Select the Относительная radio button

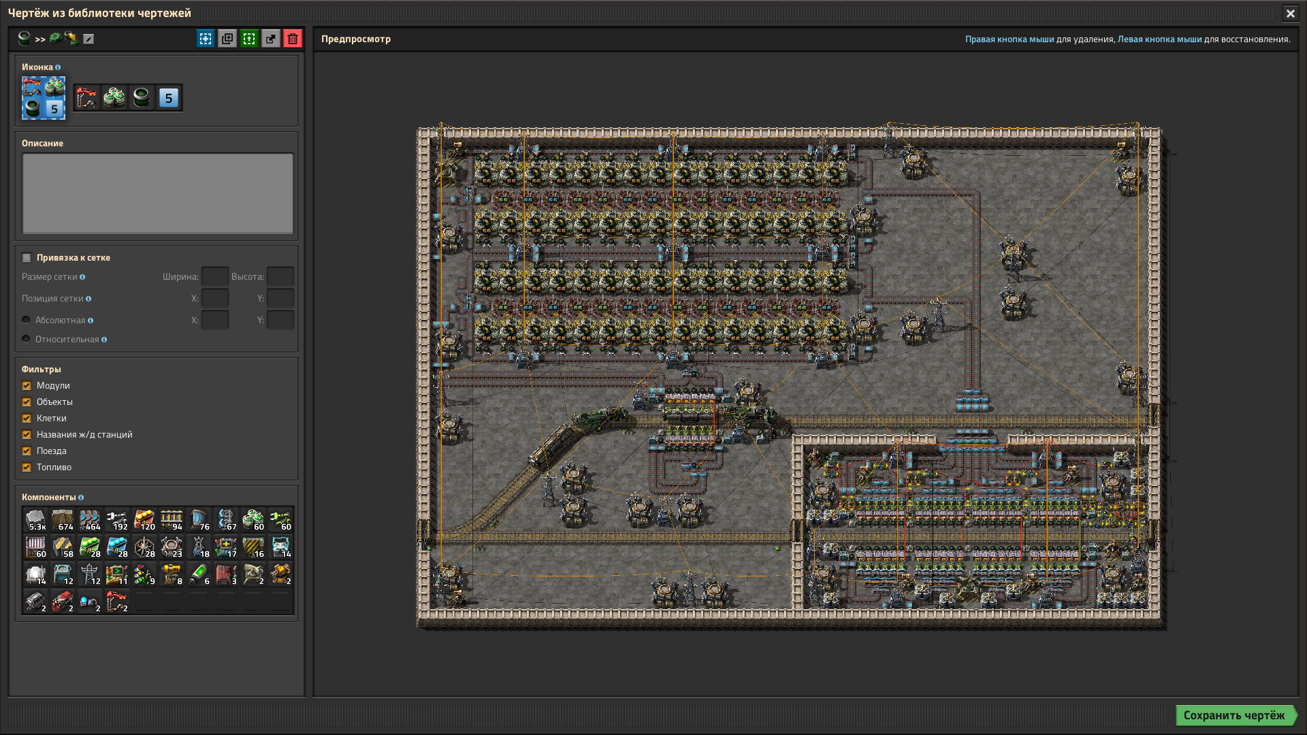tap(26, 339)
